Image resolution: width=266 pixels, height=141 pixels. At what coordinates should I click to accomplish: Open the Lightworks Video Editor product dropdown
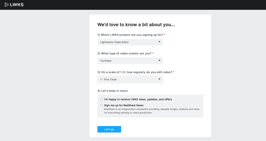point(130,42)
